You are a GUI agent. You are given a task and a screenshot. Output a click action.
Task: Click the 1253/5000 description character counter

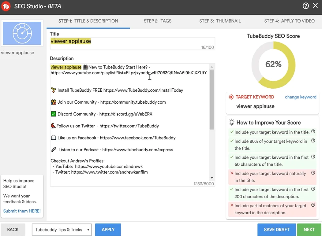204,184
